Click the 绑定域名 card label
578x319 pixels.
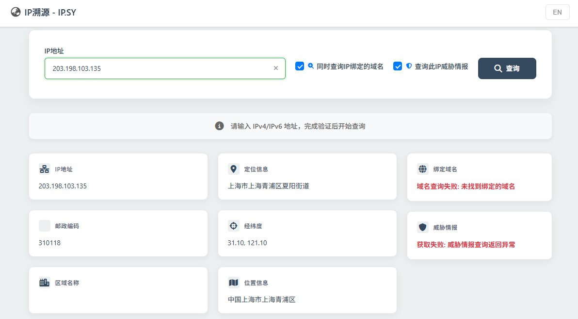[x=445, y=169]
